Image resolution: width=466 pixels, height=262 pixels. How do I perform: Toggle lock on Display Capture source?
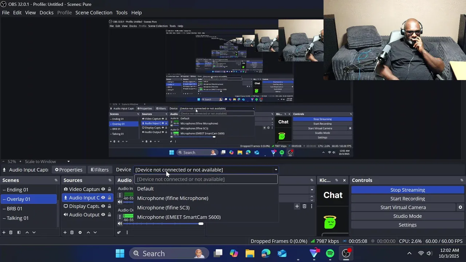pyautogui.click(x=109, y=206)
